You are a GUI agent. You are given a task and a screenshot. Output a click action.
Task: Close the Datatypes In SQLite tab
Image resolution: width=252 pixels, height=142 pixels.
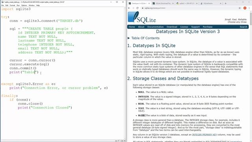point(149,4)
